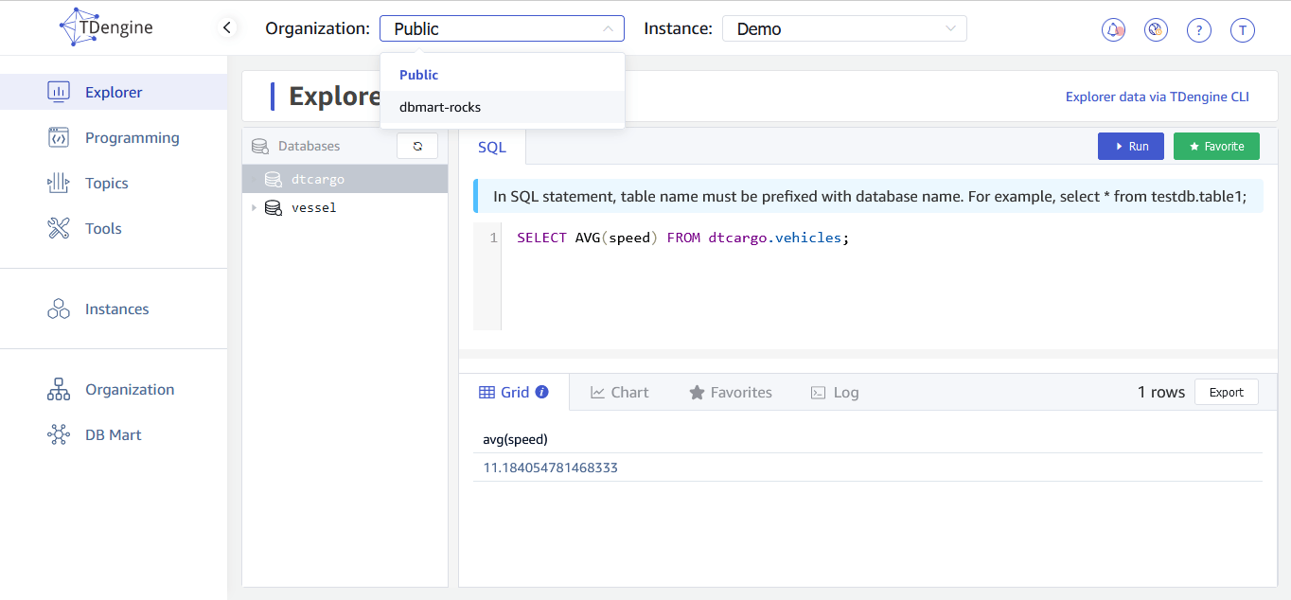Viewport: 1291px width, 600px height.
Task: Click the notification bell icon
Action: (1113, 29)
